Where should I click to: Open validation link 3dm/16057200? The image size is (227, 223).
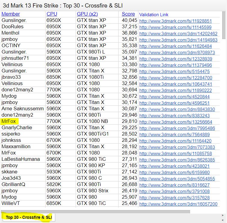coord(178,204)
